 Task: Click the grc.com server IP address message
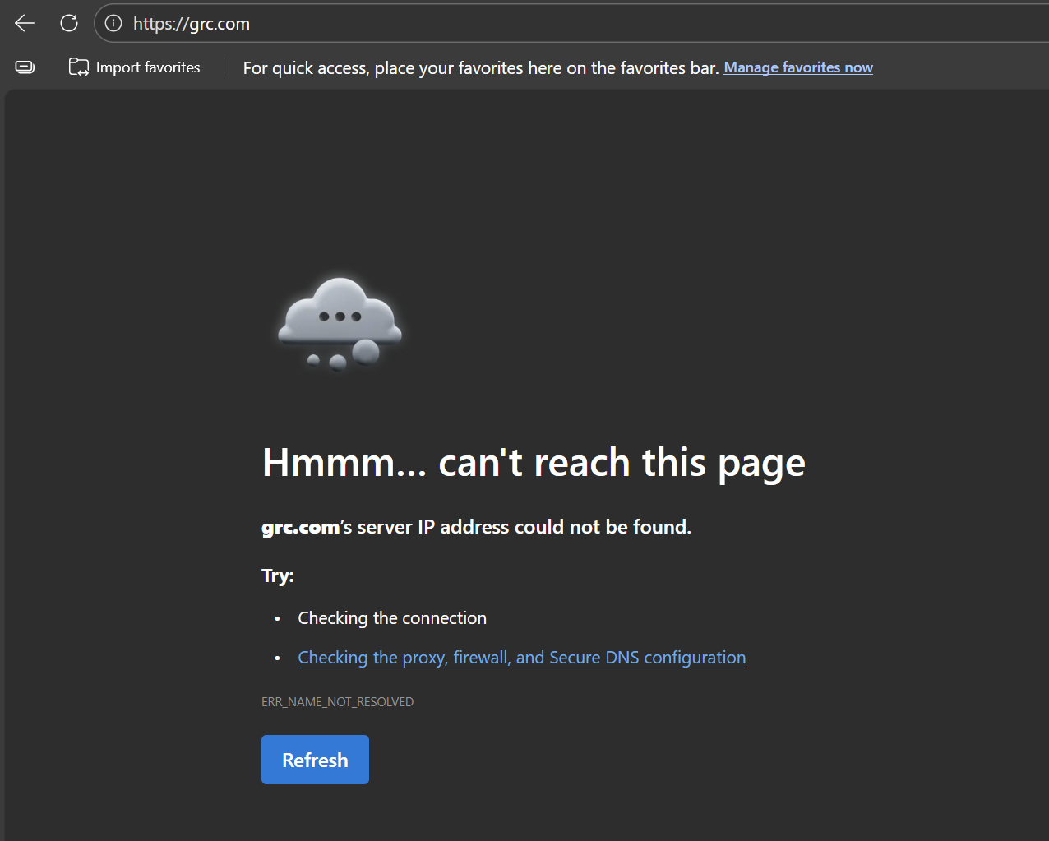pos(476,527)
